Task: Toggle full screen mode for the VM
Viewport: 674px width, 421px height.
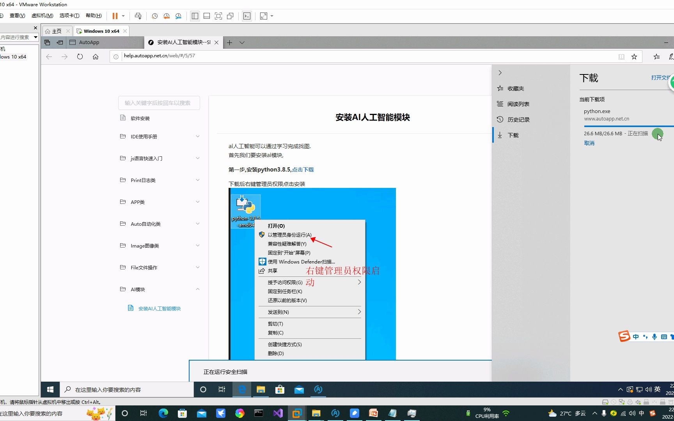Action: (218, 16)
